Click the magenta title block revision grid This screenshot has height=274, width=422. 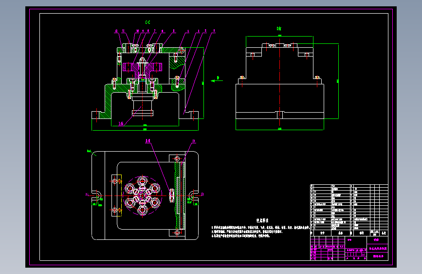328,248
